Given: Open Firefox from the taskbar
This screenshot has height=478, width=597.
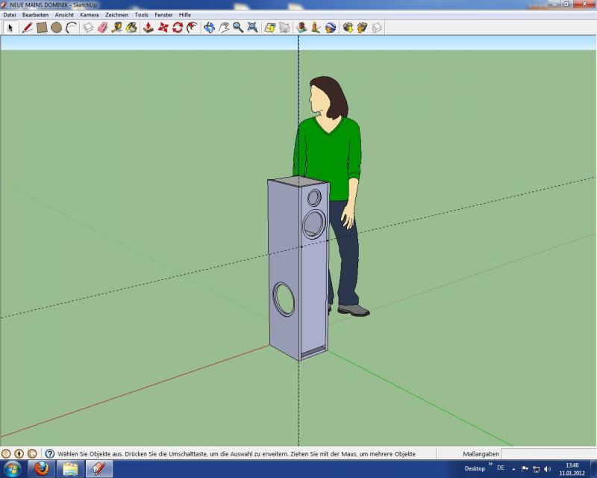Looking at the screenshot, I should (41, 468).
